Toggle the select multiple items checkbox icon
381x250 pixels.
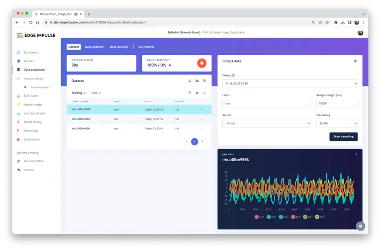click(197, 93)
